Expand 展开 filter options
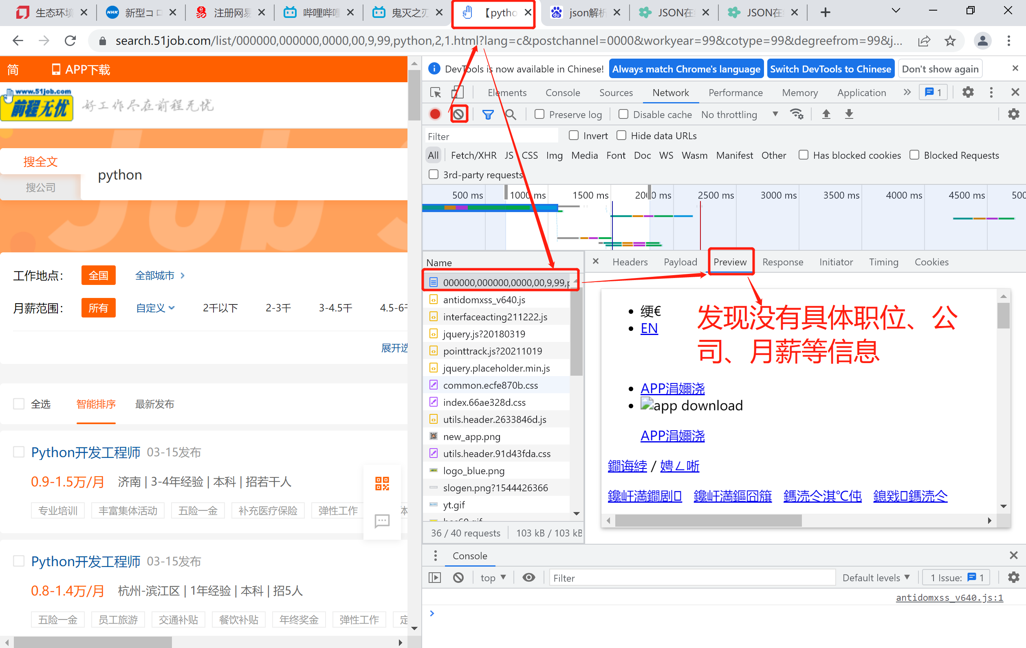The width and height of the screenshot is (1026, 648). pyautogui.click(x=394, y=348)
